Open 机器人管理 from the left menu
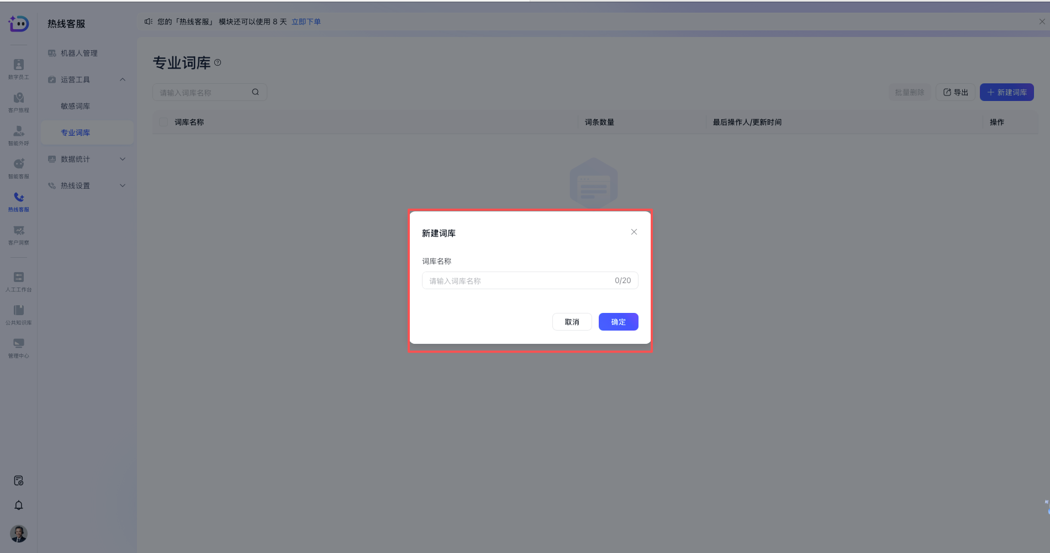The width and height of the screenshot is (1050, 553). click(x=79, y=53)
